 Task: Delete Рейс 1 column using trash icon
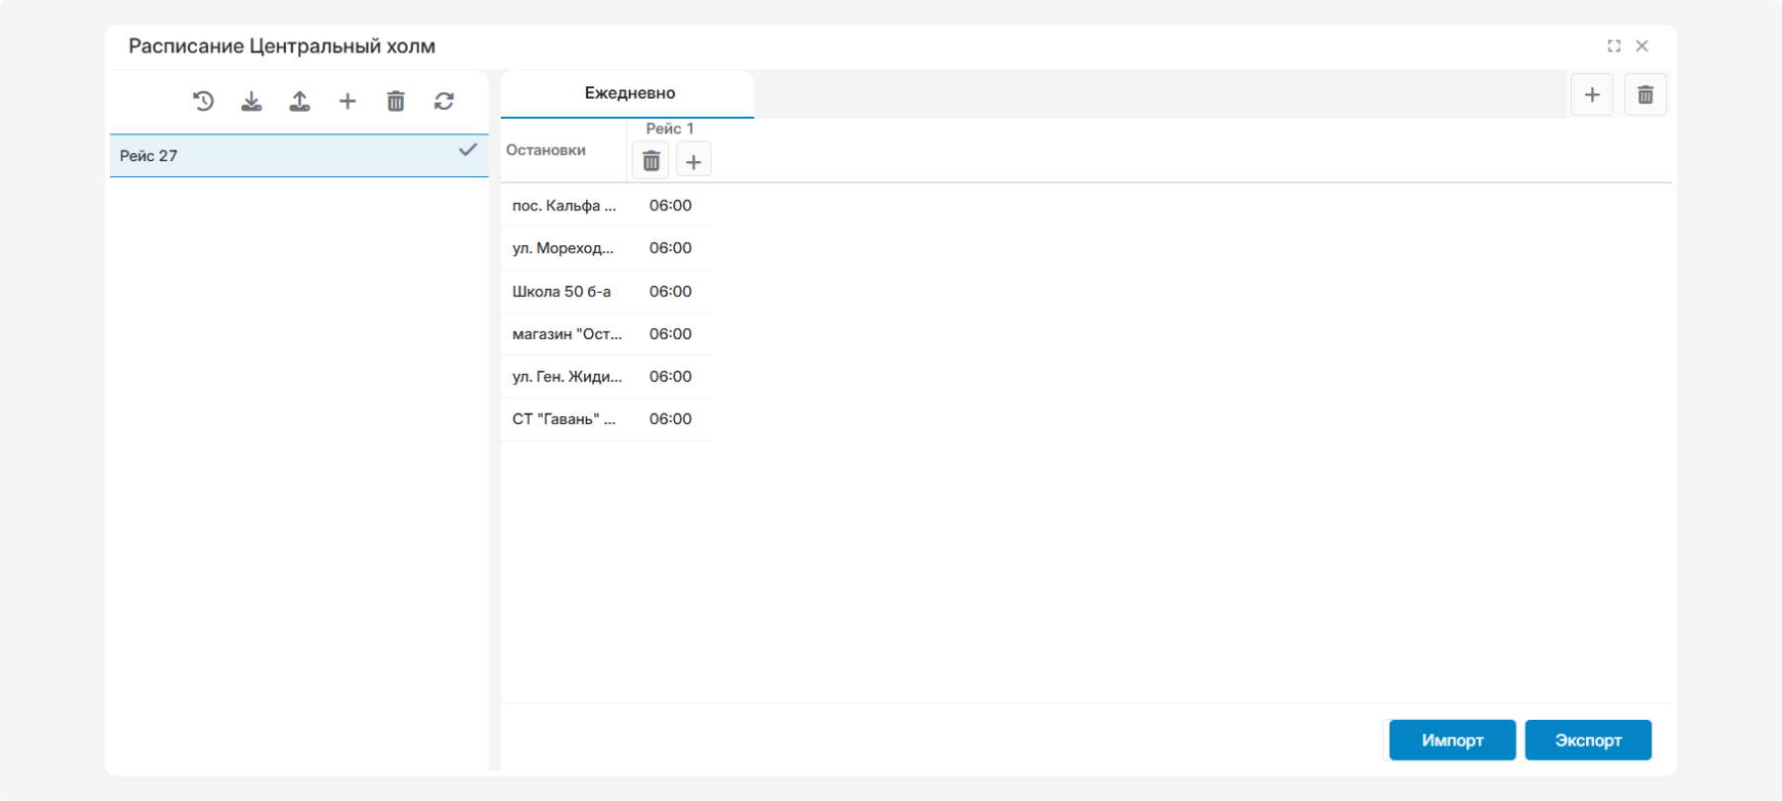click(x=651, y=161)
